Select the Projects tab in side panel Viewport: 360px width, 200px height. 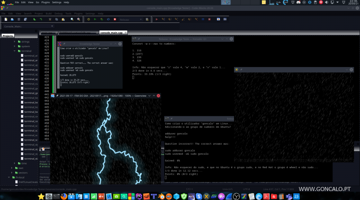8,36
